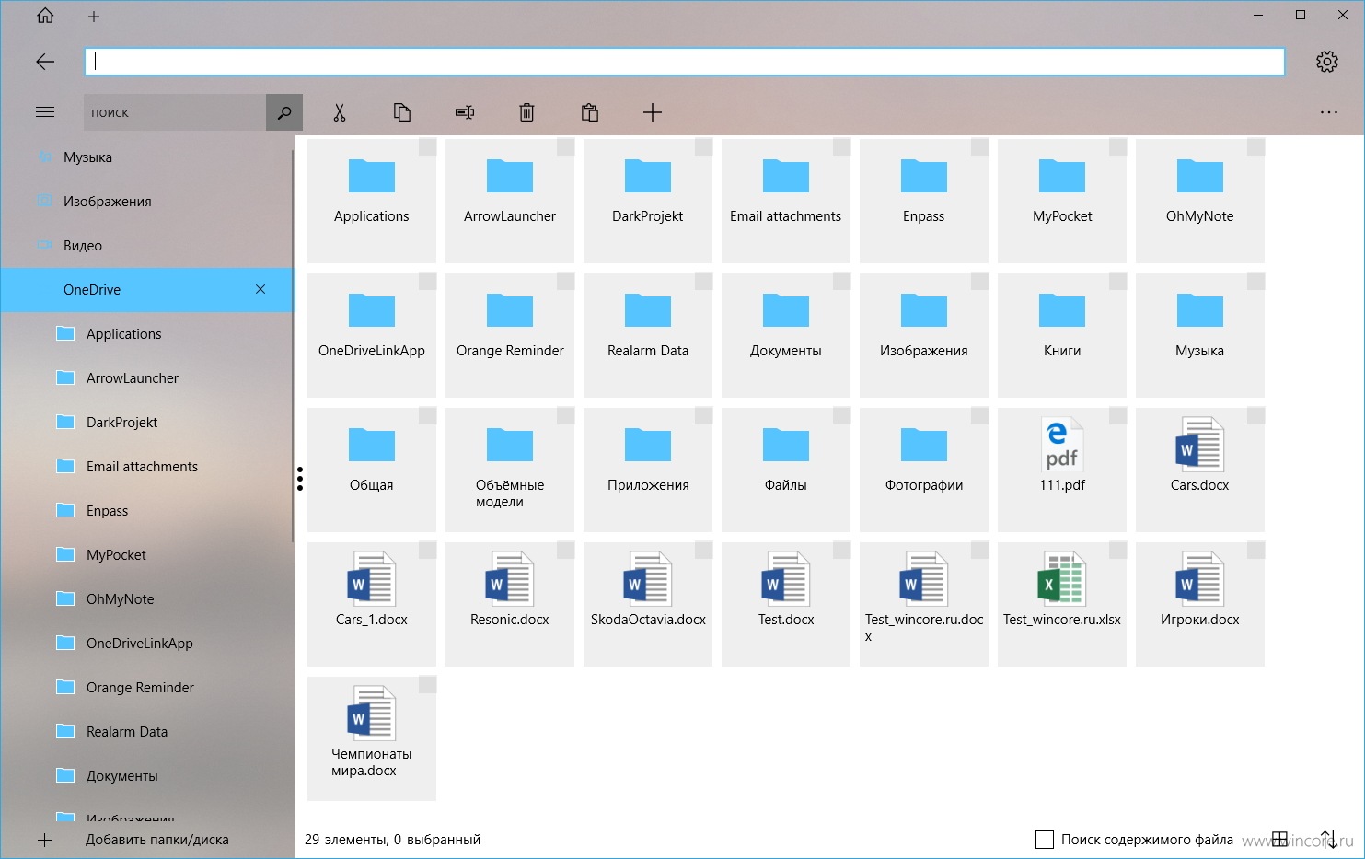Open the DarkProjekt folder tile
This screenshot has width=1365, height=859.
(648, 200)
